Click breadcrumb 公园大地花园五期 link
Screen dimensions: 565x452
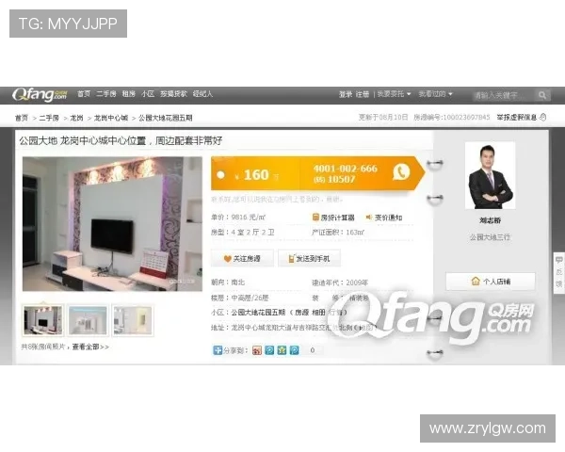[x=166, y=118]
